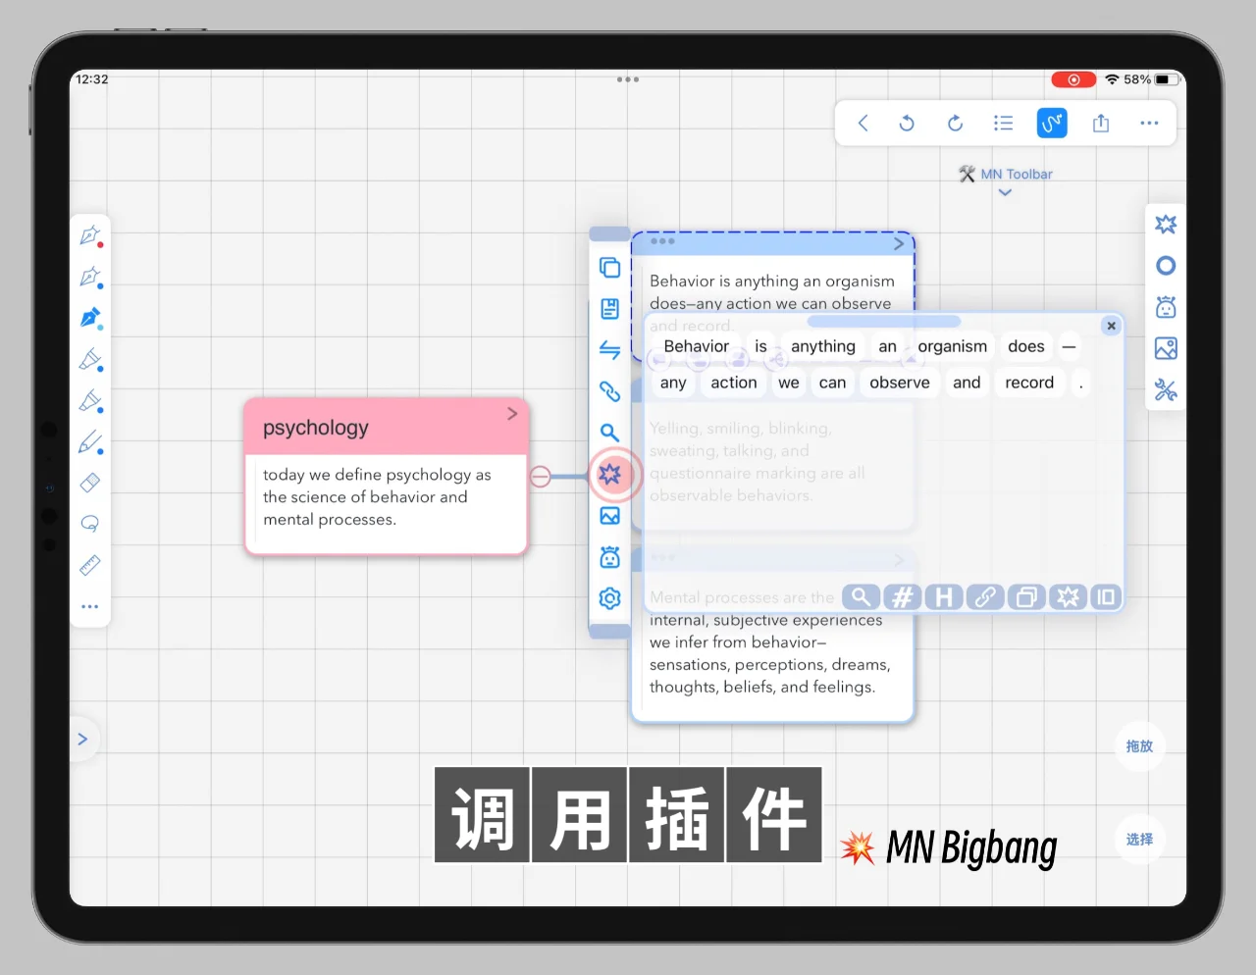The width and height of the screenshot is (1256, 975).
Task: Click the H heading icon in Bigbang panel
Action: (943, 596)
